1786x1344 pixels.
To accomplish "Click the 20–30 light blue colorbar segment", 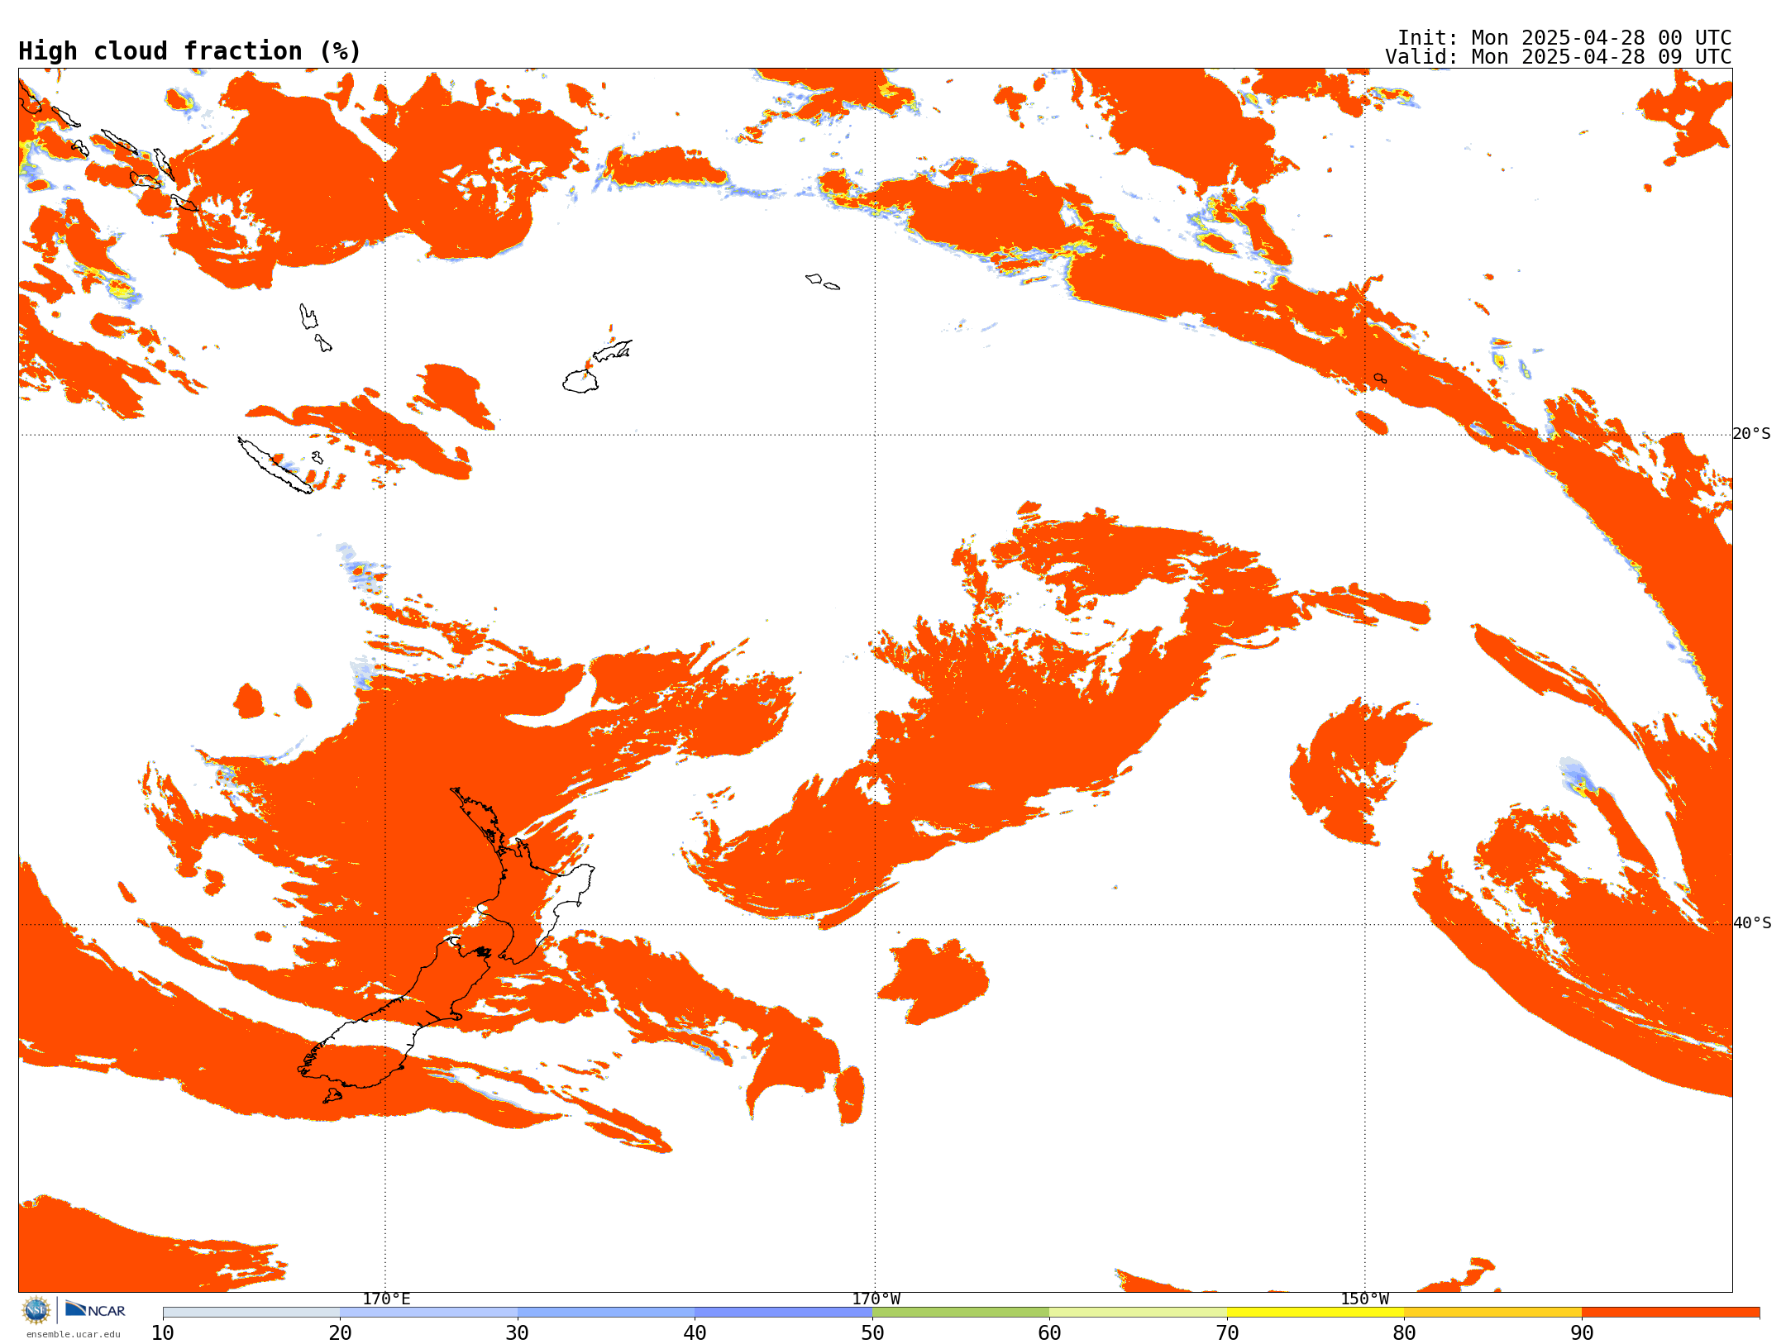I will tap(428, 1313).
